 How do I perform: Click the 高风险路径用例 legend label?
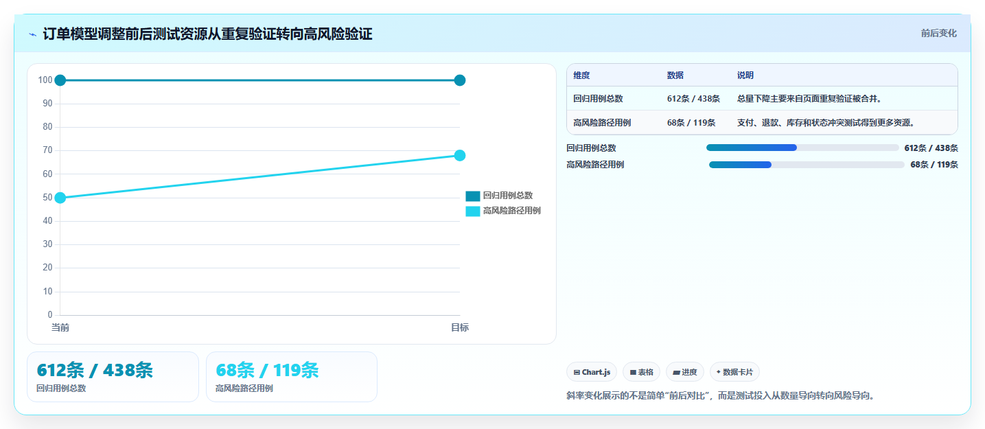tap(511, 211)
